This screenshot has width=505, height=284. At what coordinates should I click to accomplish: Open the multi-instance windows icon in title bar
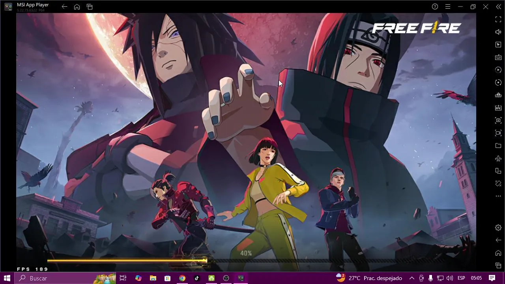click(90, 7)
